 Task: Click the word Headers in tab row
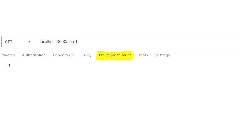[60, 55]
